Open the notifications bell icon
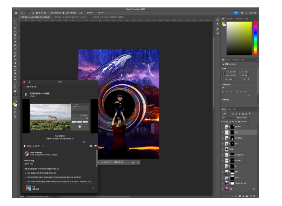 pos(242,13)
